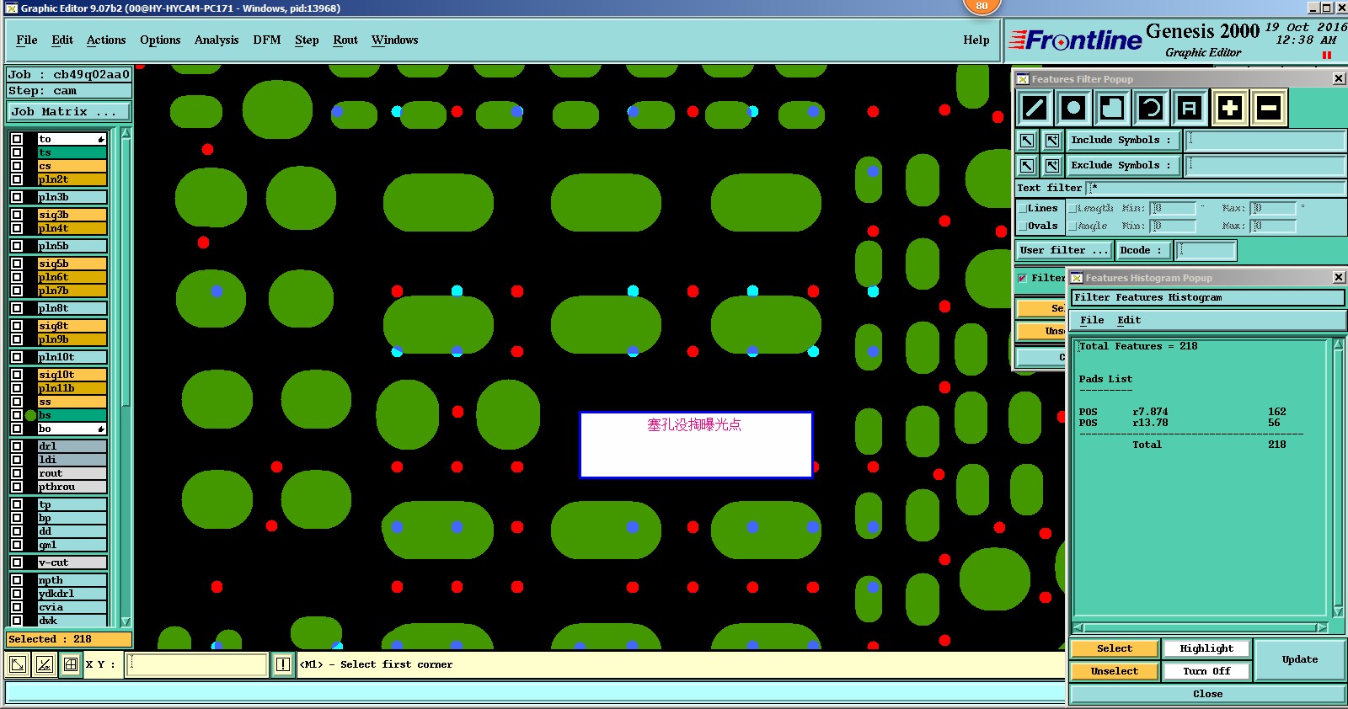
Task: Click the diagonal-arrow coordinate mode icon
Action: 17,664
